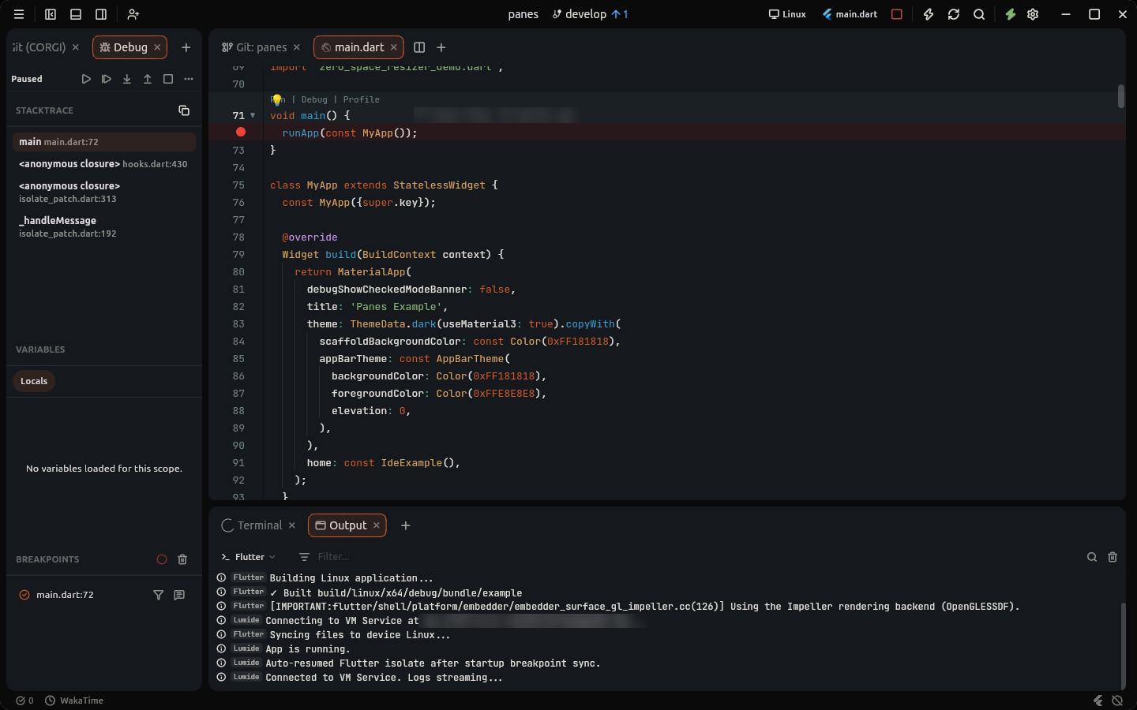Click the hot restart refresh icon
This screenshot has height=710, width=1137.
(954, 14)
